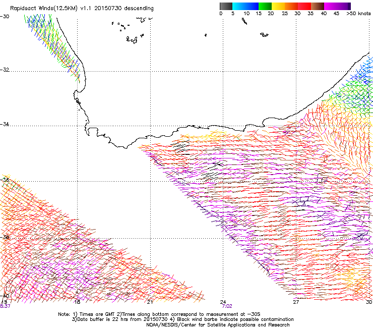Image resolution: width=373 pixels, height=328 pixels.
Task: Click the gray 0–5 knots color bar segment
Action: coord(226,6)
